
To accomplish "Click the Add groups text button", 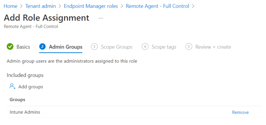I will (x=31, y=87).
